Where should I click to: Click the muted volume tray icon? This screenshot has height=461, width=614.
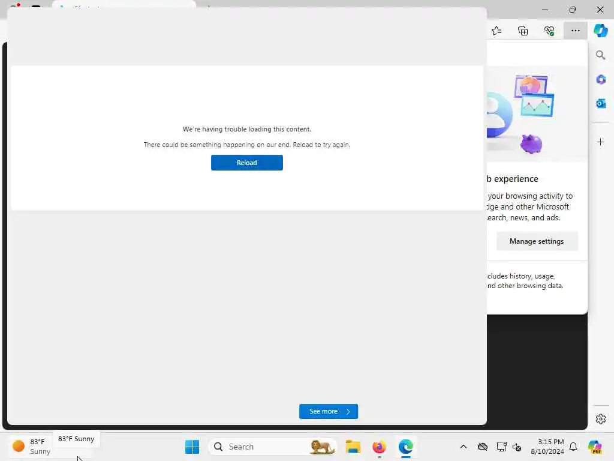(517, 447)
